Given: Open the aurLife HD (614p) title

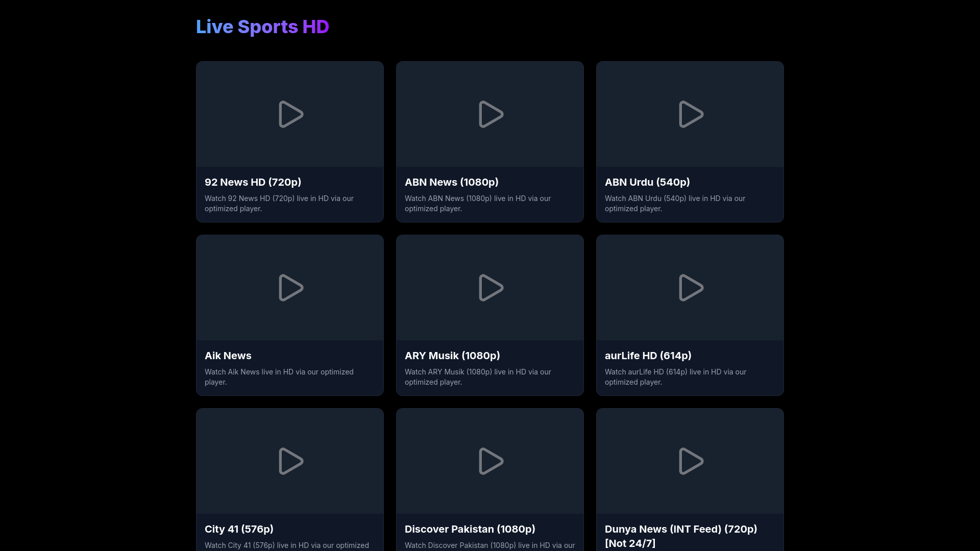Looking at the screenshot, I should point(648,356).
